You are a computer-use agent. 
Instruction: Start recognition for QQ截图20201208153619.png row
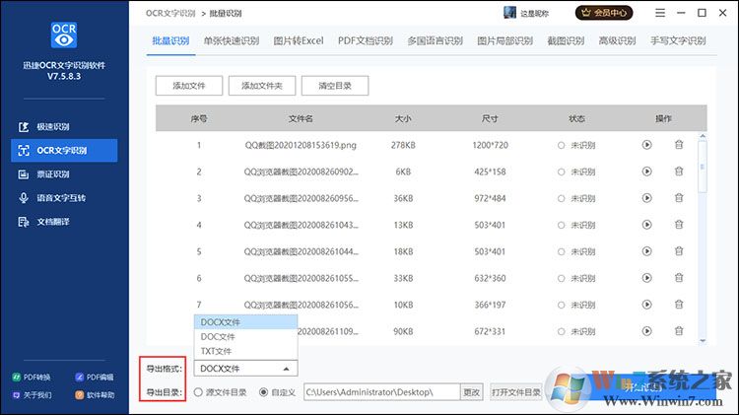click(x=647, y=145)
